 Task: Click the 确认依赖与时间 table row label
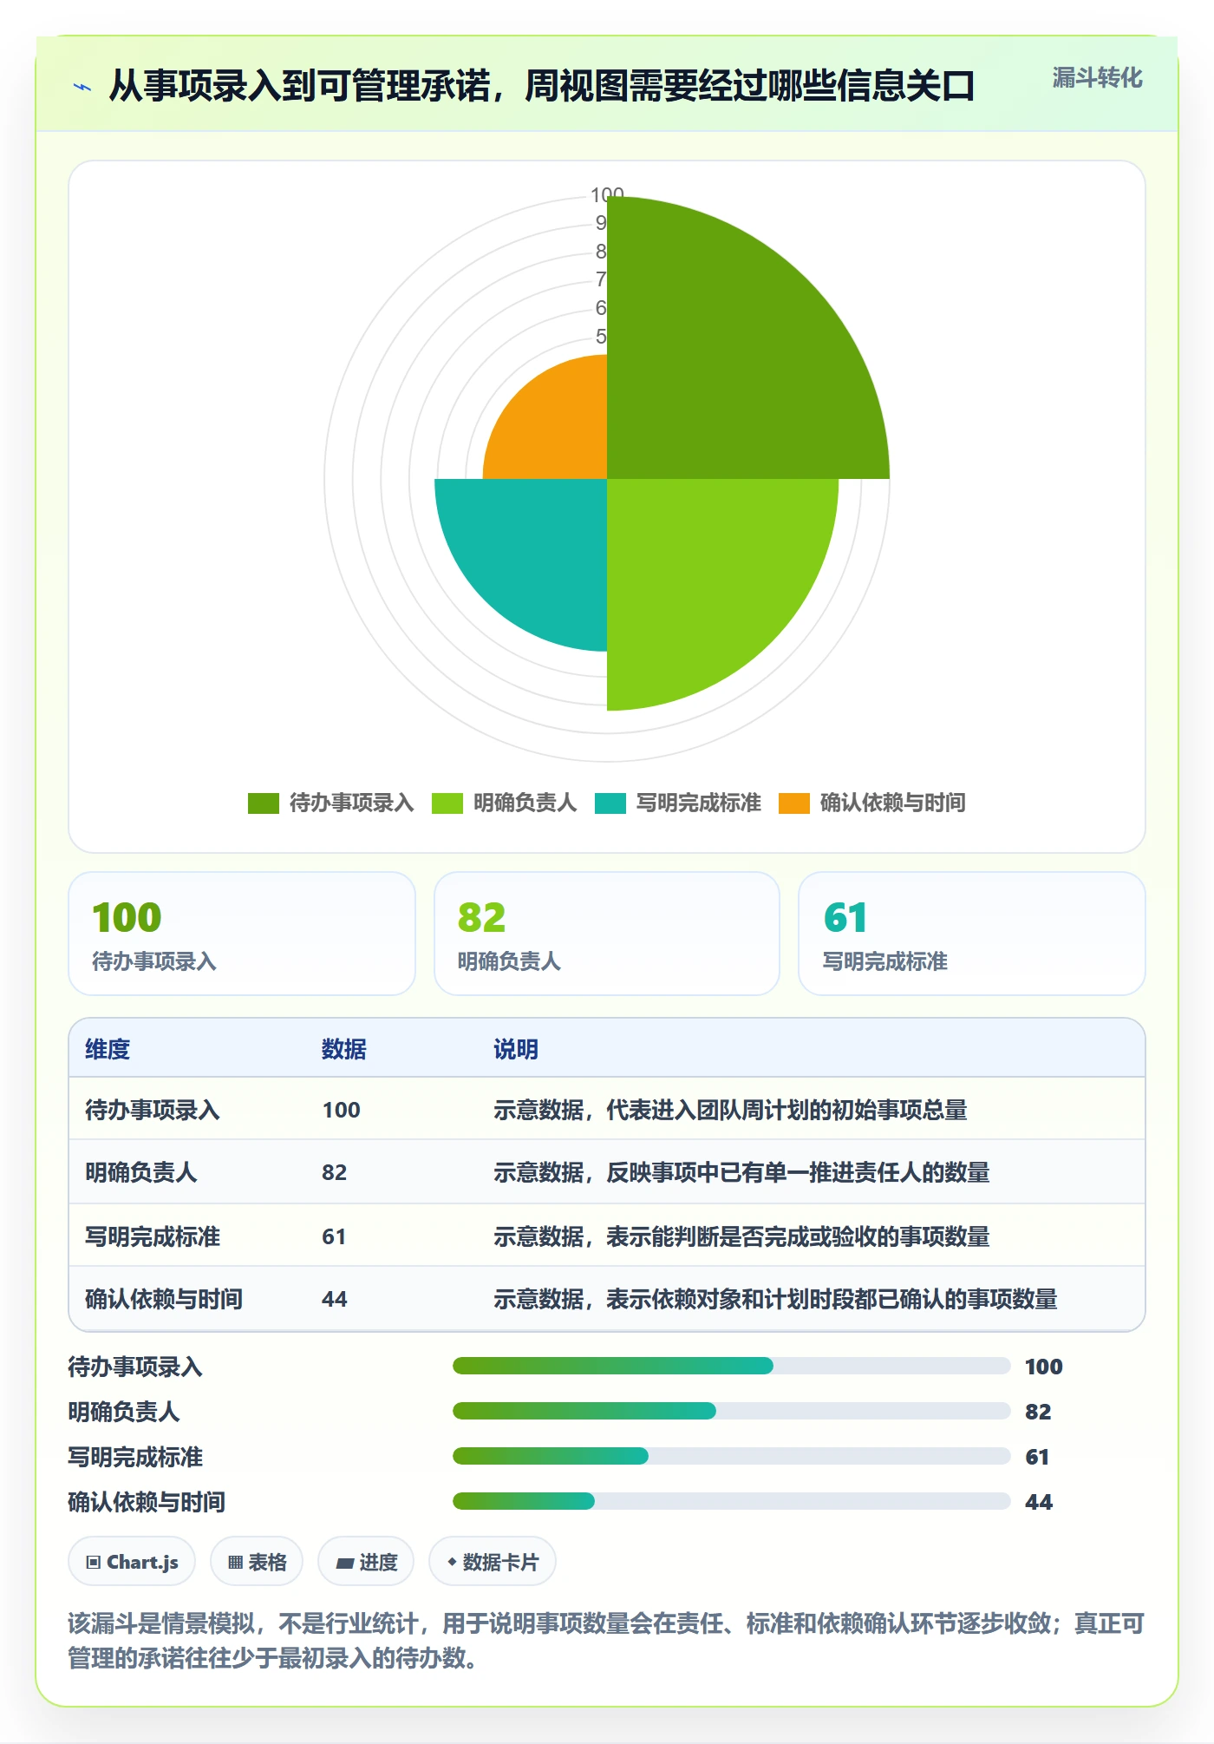point(164,1299)
